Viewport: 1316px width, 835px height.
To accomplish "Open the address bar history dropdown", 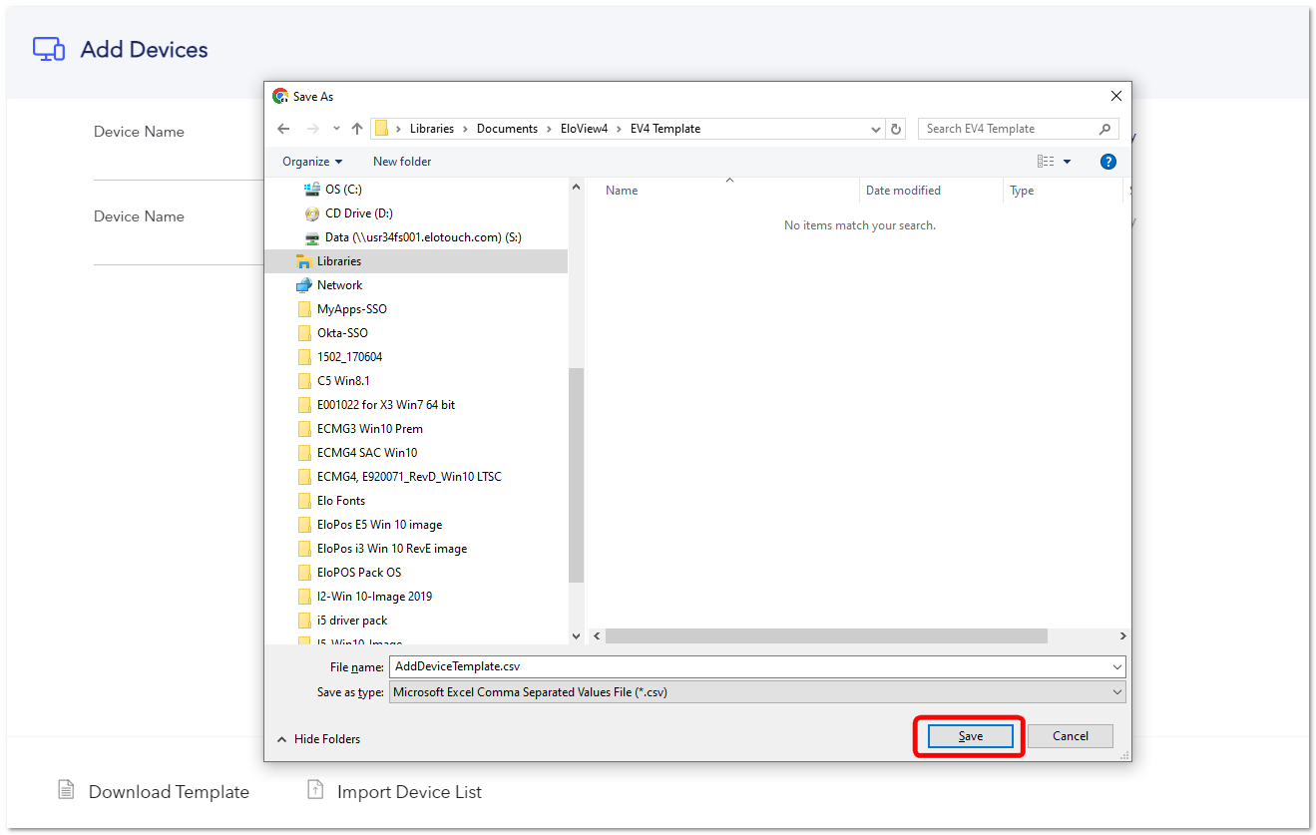I will click(x=876, y=129).
